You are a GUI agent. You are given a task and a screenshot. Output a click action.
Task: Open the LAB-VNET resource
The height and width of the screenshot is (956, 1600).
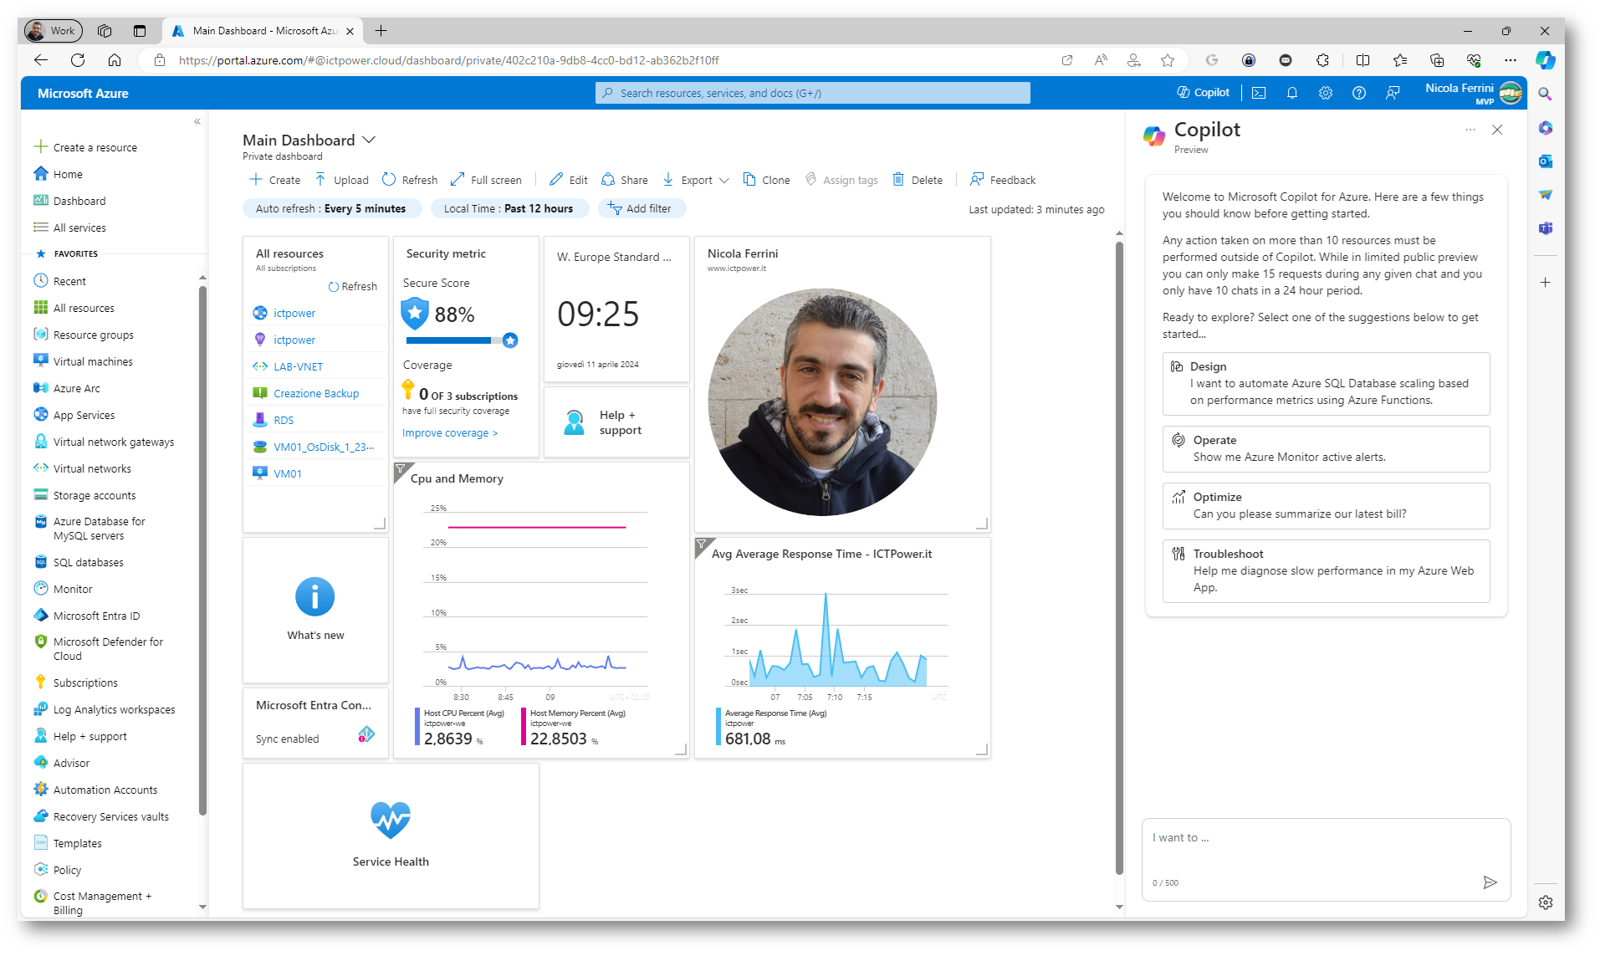tap(299, 366)
